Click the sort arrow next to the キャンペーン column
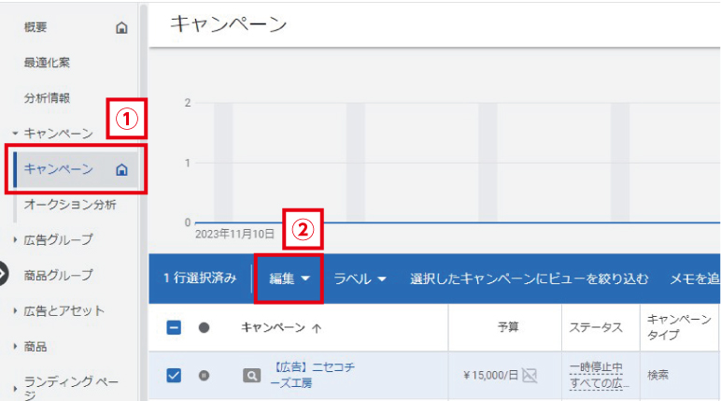 coord(317,328)
